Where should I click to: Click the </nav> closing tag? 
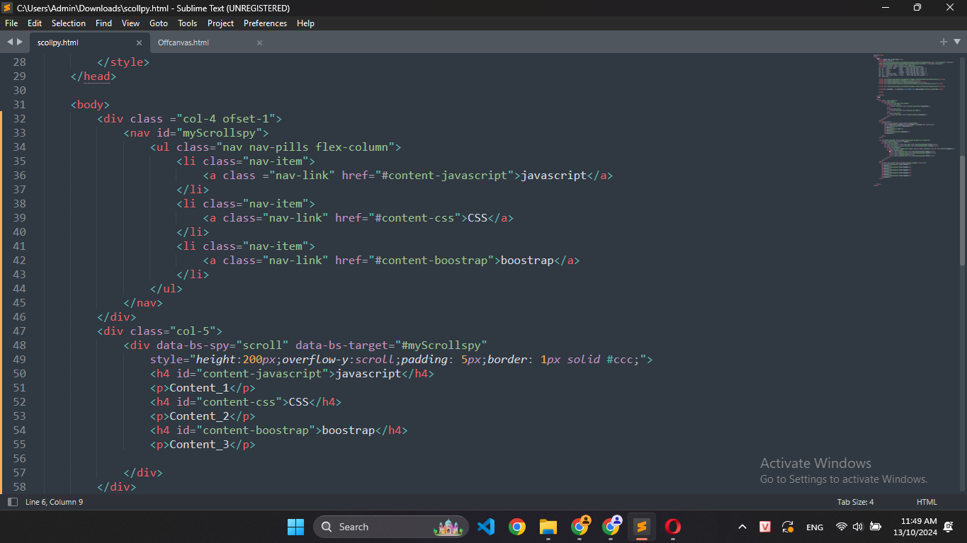pos(143,303)
